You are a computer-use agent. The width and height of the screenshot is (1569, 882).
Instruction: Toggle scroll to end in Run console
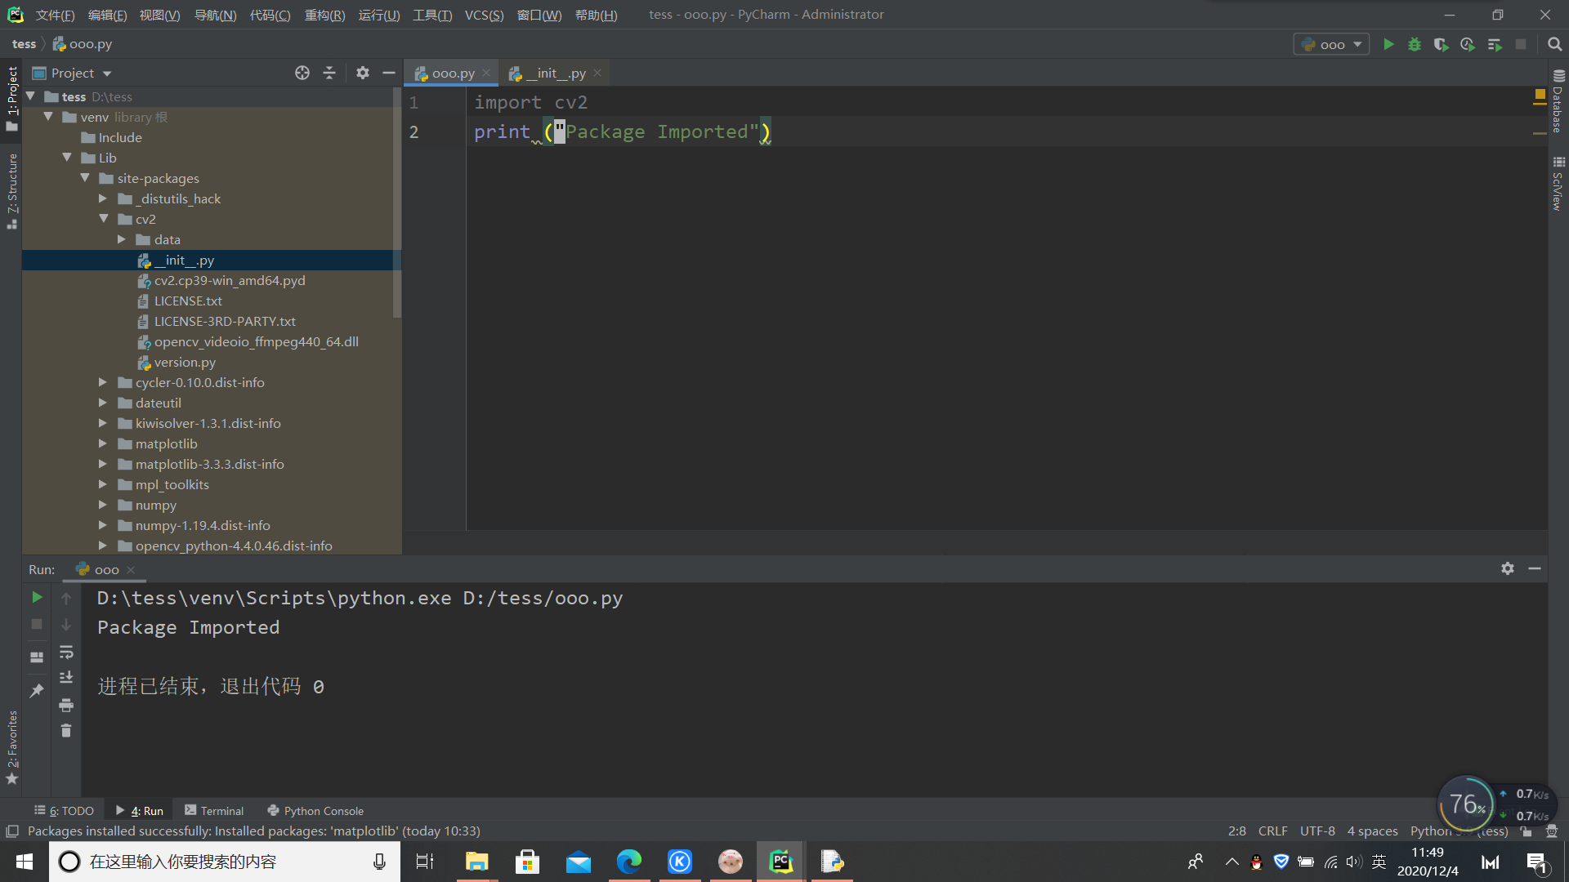pos(66,678)
